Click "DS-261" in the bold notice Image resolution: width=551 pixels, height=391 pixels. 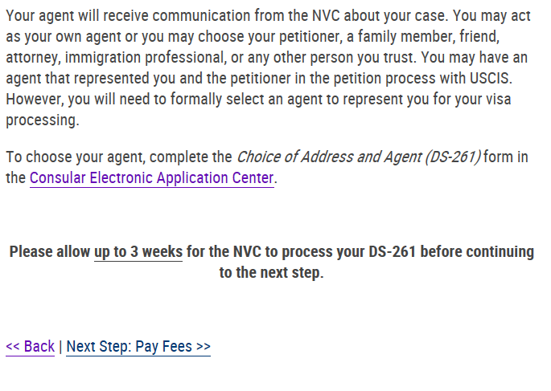(x=393, y=252)
